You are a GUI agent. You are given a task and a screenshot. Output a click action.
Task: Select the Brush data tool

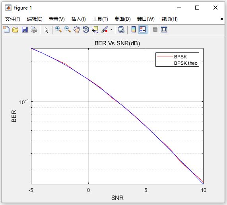click(x=105, y=29)
